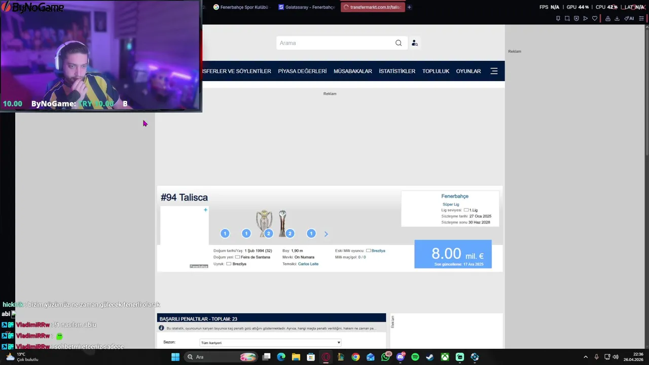Open Spotify from taskbar
The height and width of the screenshot is (365, 649).
point(415,357)
